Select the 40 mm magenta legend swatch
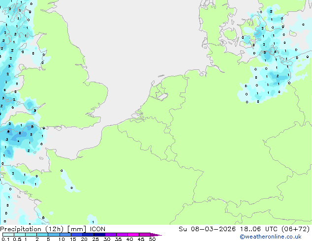 pos(135,234)
